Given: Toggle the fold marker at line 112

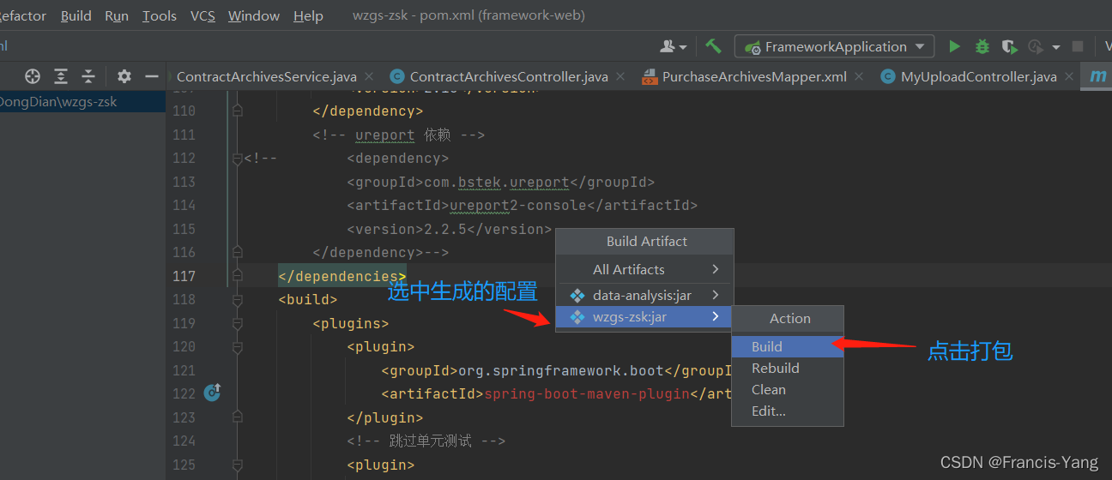Looking at the screenshot, I should click(238, 159).
